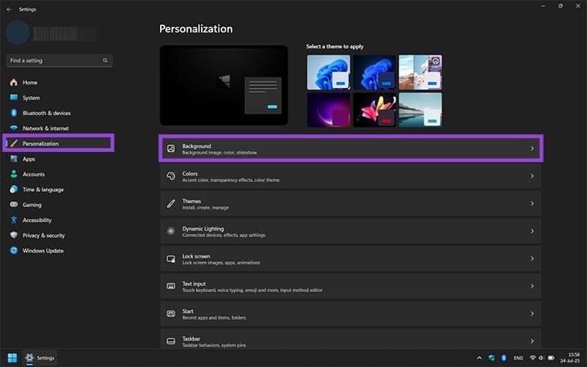Click the Accessibility figure icon
This screenshot has width=587, height=367.
point(14,219)
